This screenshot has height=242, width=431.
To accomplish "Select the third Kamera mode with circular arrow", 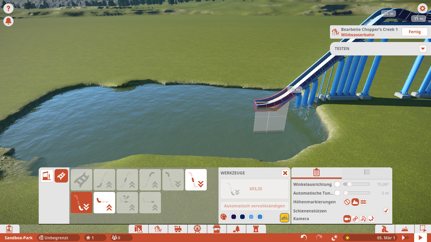I will (363, 219).
